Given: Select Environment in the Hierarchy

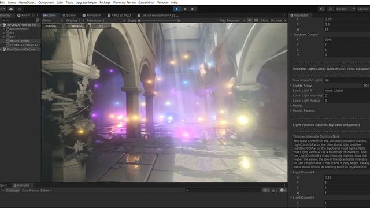Looking at the screenshot, I should coord(19,29).
